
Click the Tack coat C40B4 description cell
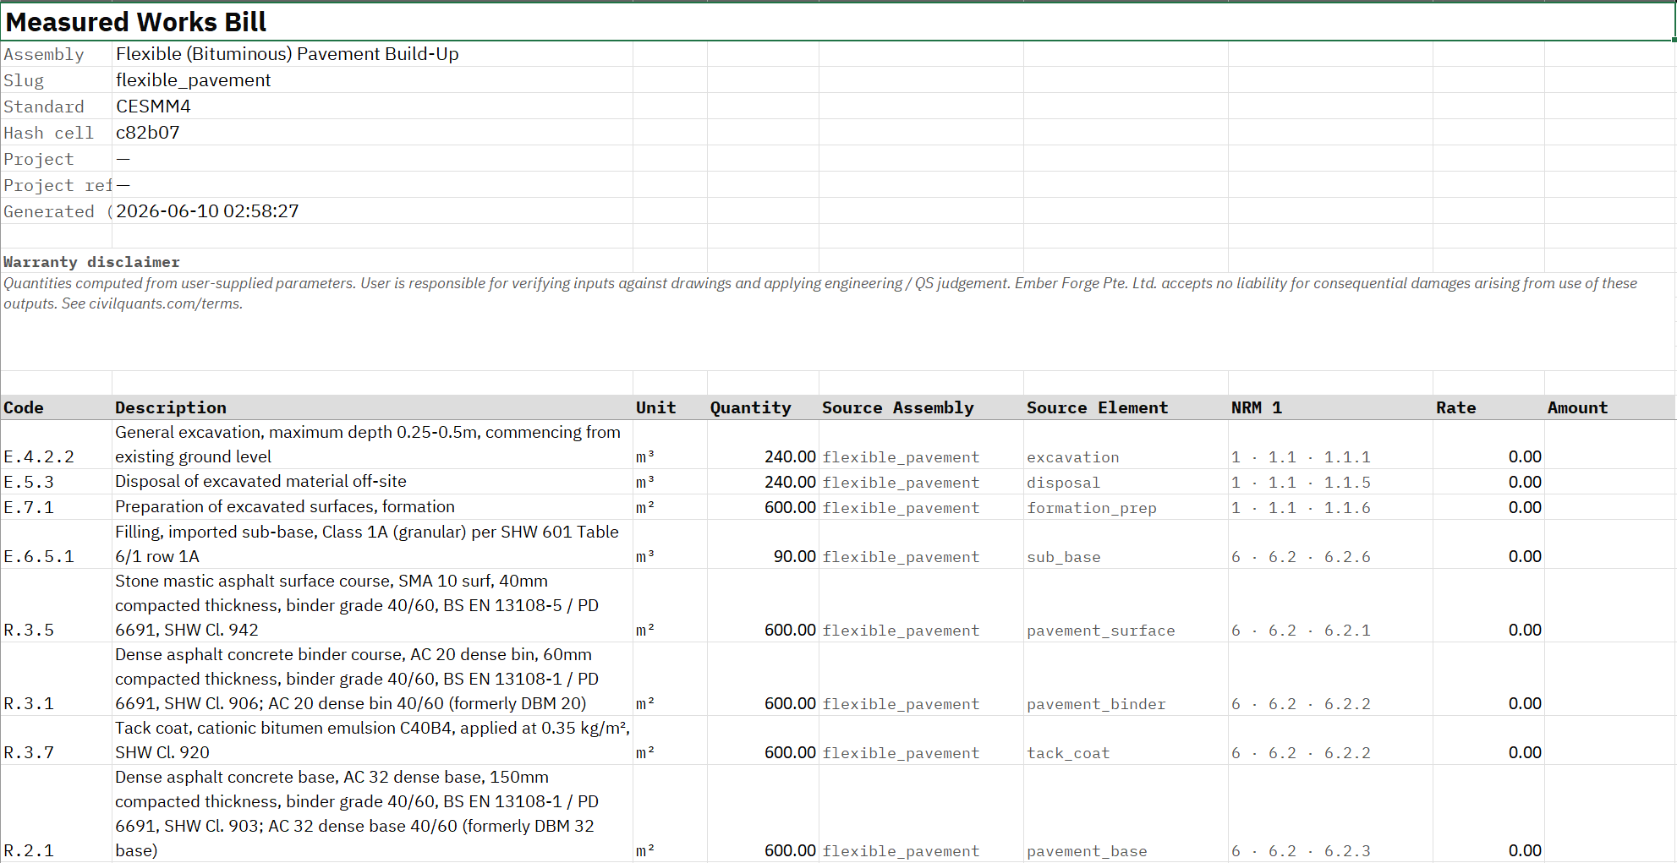point(372,740)
